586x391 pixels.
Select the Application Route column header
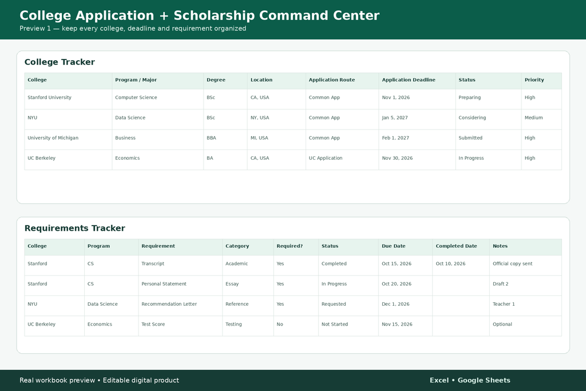click(342, 80)
